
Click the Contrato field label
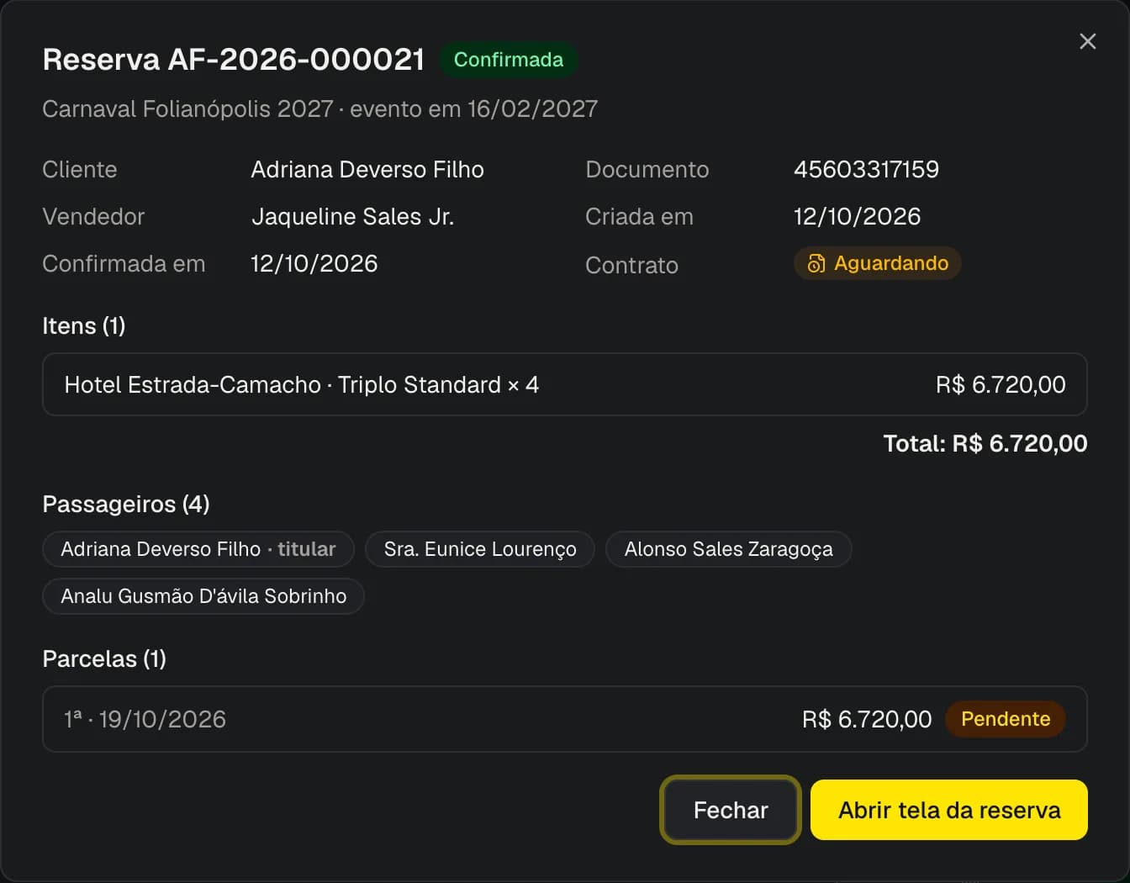[632, 266]
